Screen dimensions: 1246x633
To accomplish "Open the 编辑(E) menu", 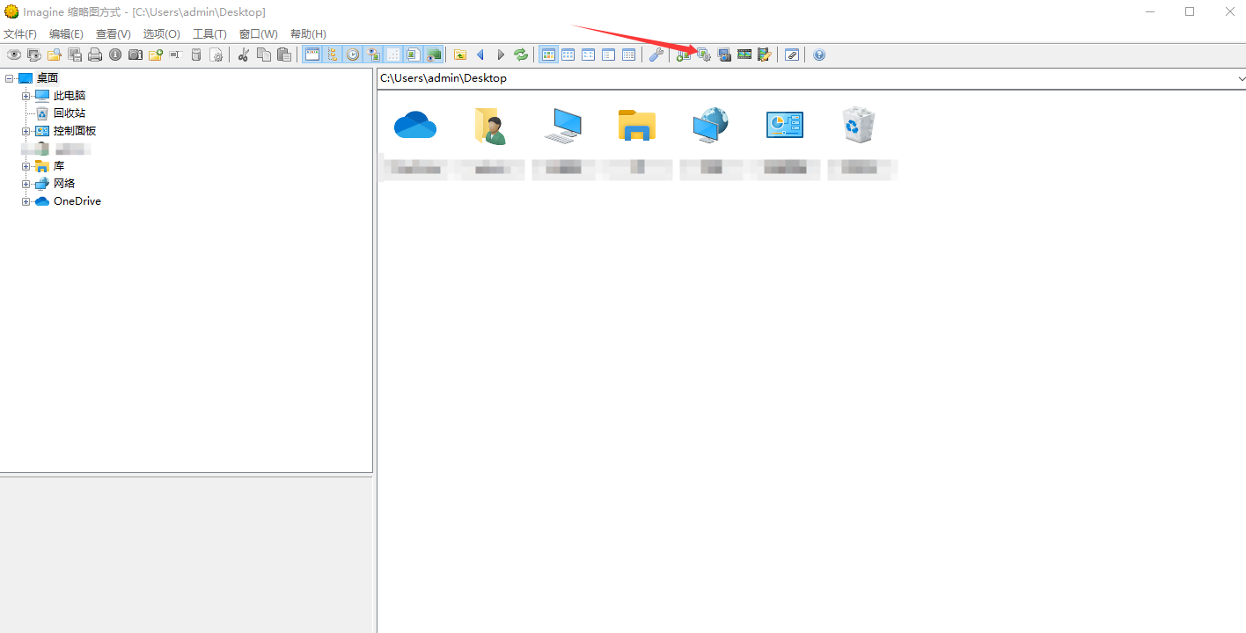I will [66, 33].
